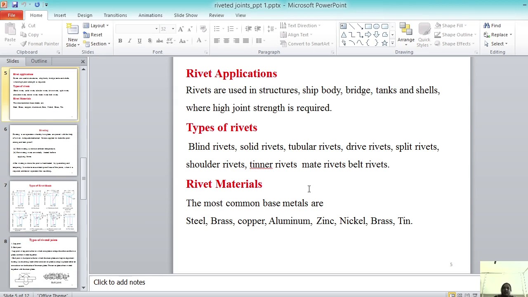Select the Line shape in gallery
This screenshot has width=528, height=297.
click(352, 26)
